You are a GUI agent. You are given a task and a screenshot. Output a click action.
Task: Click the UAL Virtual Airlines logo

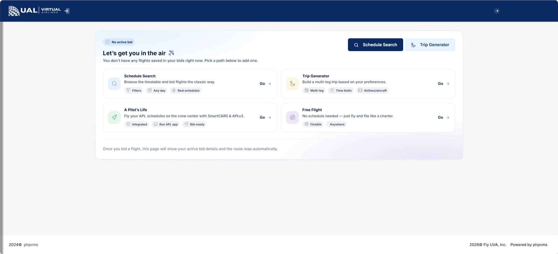pyautogui.click(x=34, y=11)
